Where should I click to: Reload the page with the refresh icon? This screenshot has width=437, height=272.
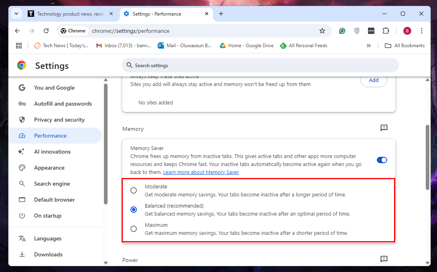click(x=46, y=31)
